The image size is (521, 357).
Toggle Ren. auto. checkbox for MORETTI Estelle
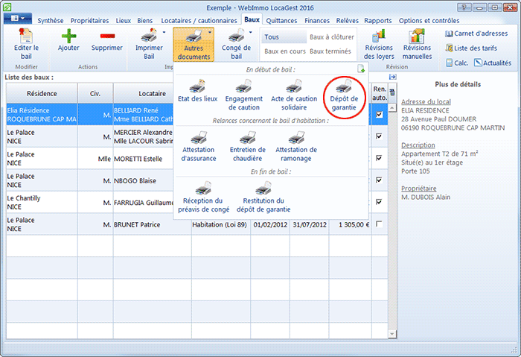tap(379, 158)
